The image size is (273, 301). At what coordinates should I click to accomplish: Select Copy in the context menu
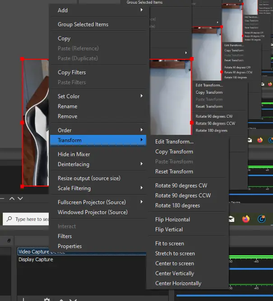98,38
